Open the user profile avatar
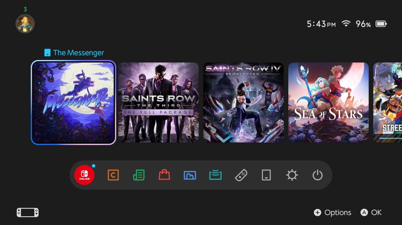 point(25,24)
